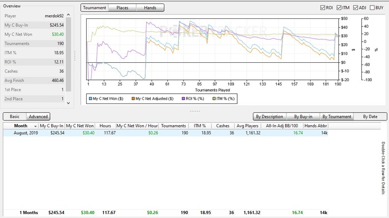389x218 pixels.
Task: Click the overview panel scroll-up arrow
Action: (x=68, y=14)
